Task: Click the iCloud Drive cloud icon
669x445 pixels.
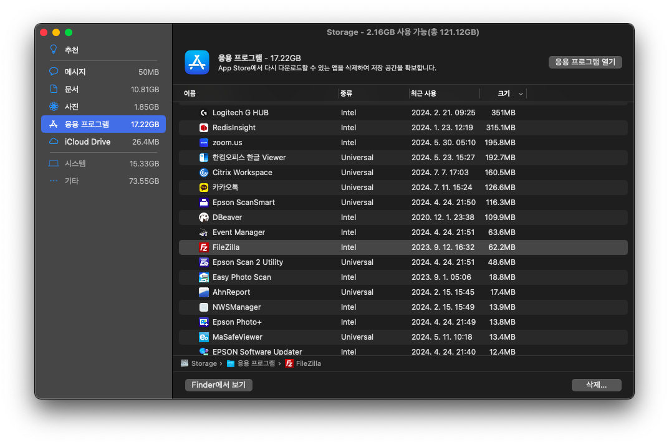Action: [54, 141]
